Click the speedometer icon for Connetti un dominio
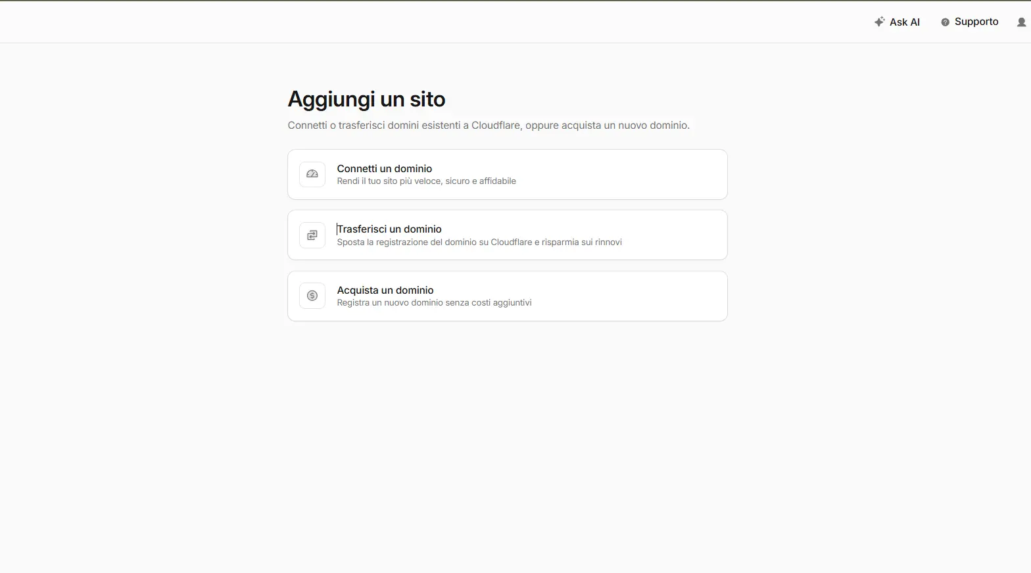1031x573 pixels. pyautogui.click(x=312, y=174)
